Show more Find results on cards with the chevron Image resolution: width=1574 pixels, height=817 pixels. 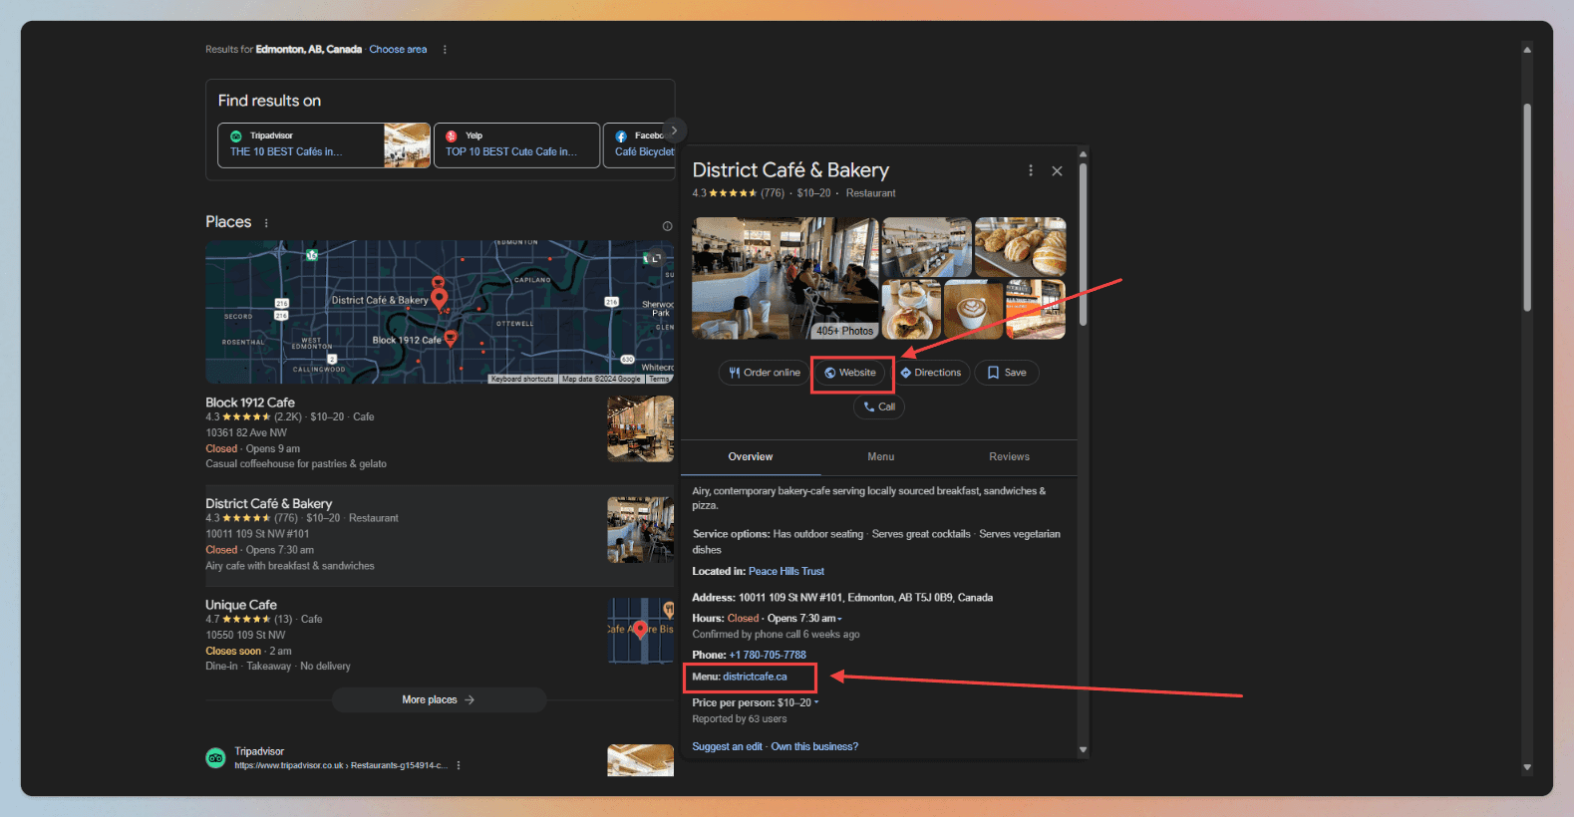[x=675, y=131]
